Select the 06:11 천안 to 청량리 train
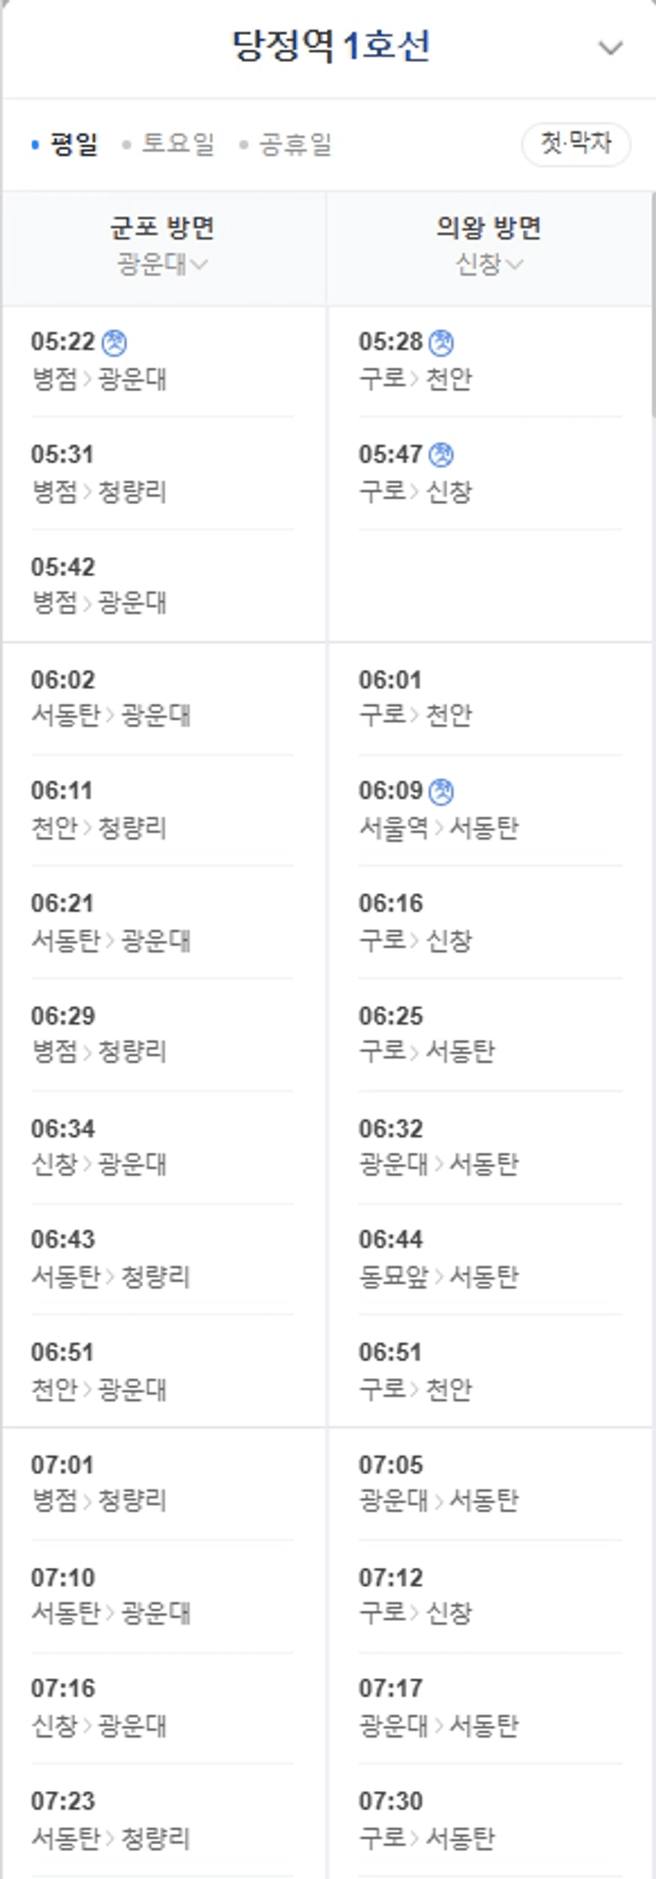Screen dimensions: 656x1879 point(163,810)
